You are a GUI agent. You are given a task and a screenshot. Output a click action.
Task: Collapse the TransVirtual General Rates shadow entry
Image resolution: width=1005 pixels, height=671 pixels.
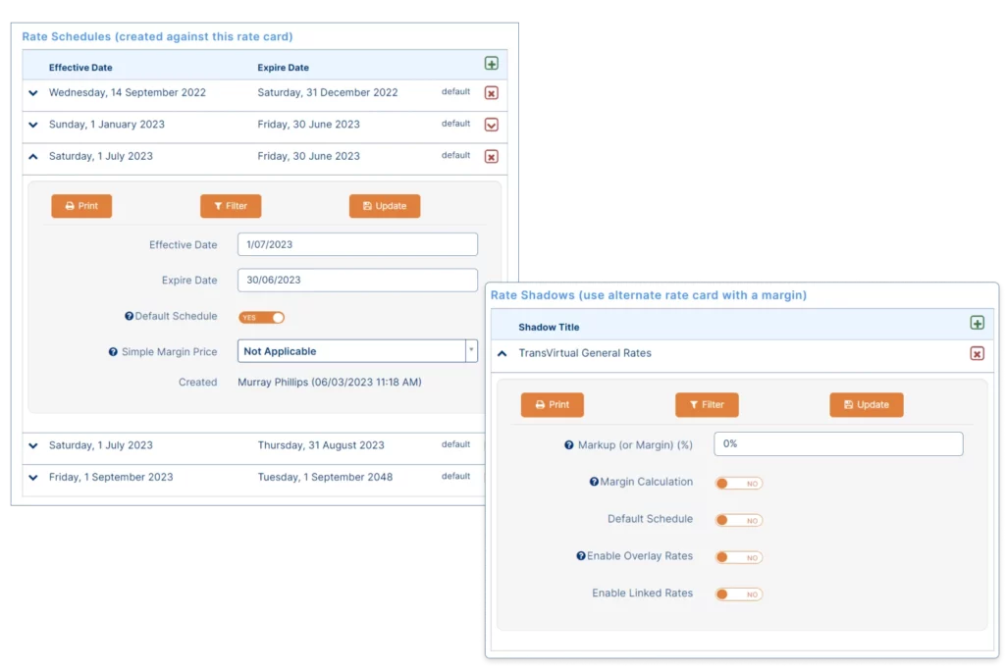pos(502,353)
